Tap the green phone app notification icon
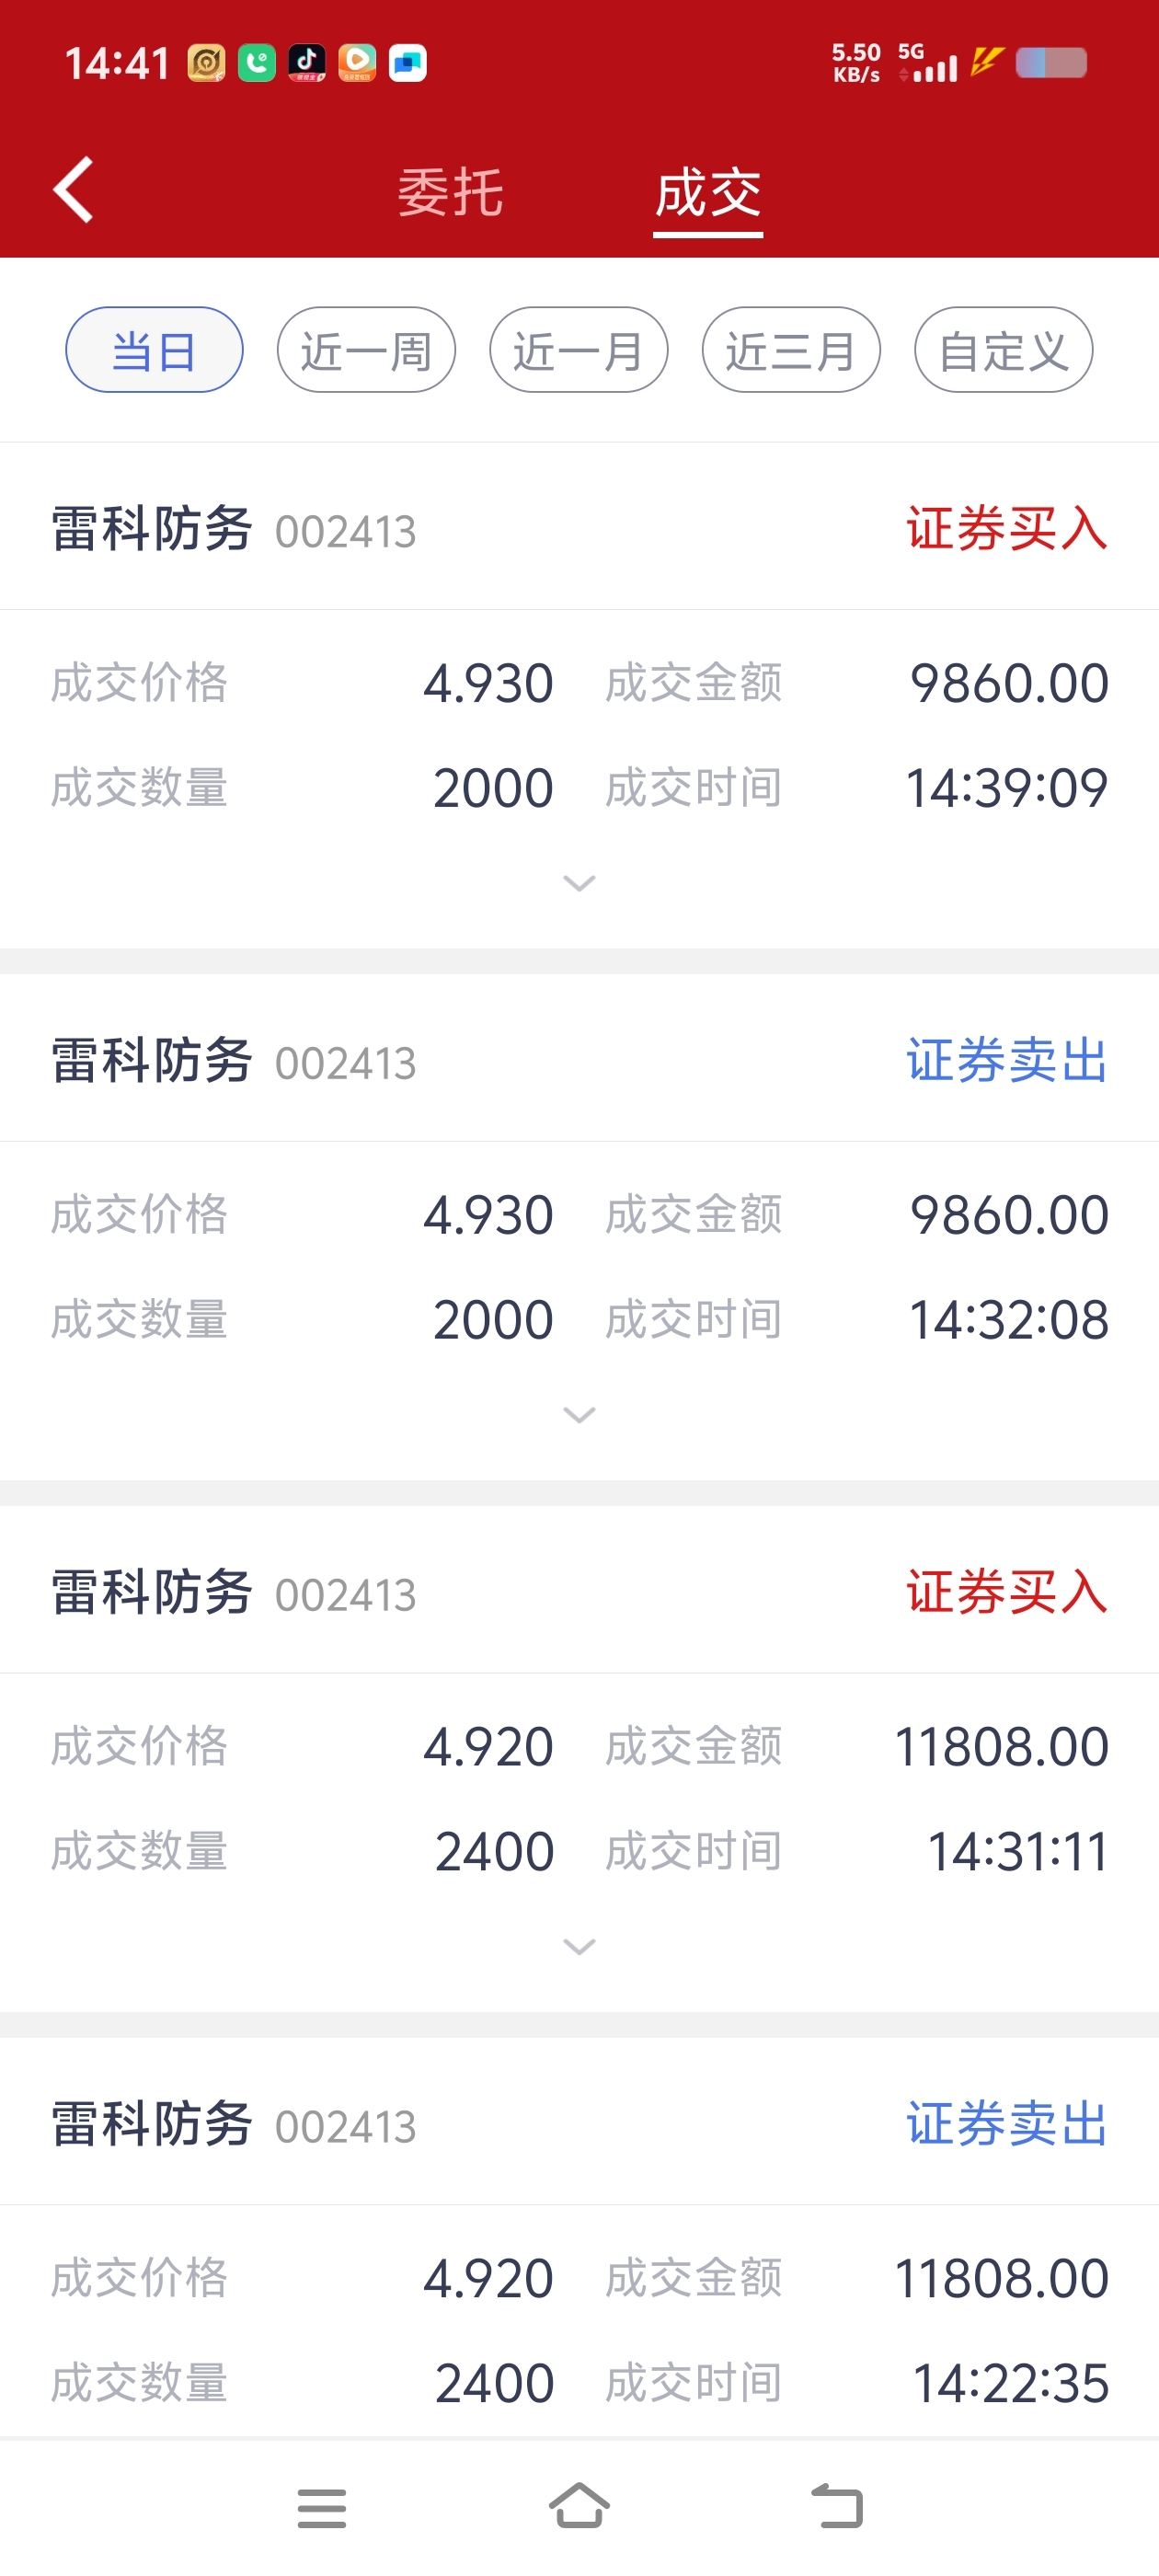 coord(257,63)
